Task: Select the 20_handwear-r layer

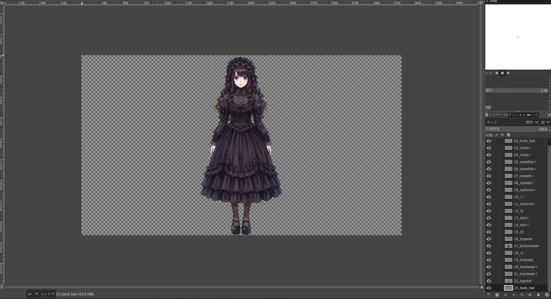Action: tap(525, 267)
